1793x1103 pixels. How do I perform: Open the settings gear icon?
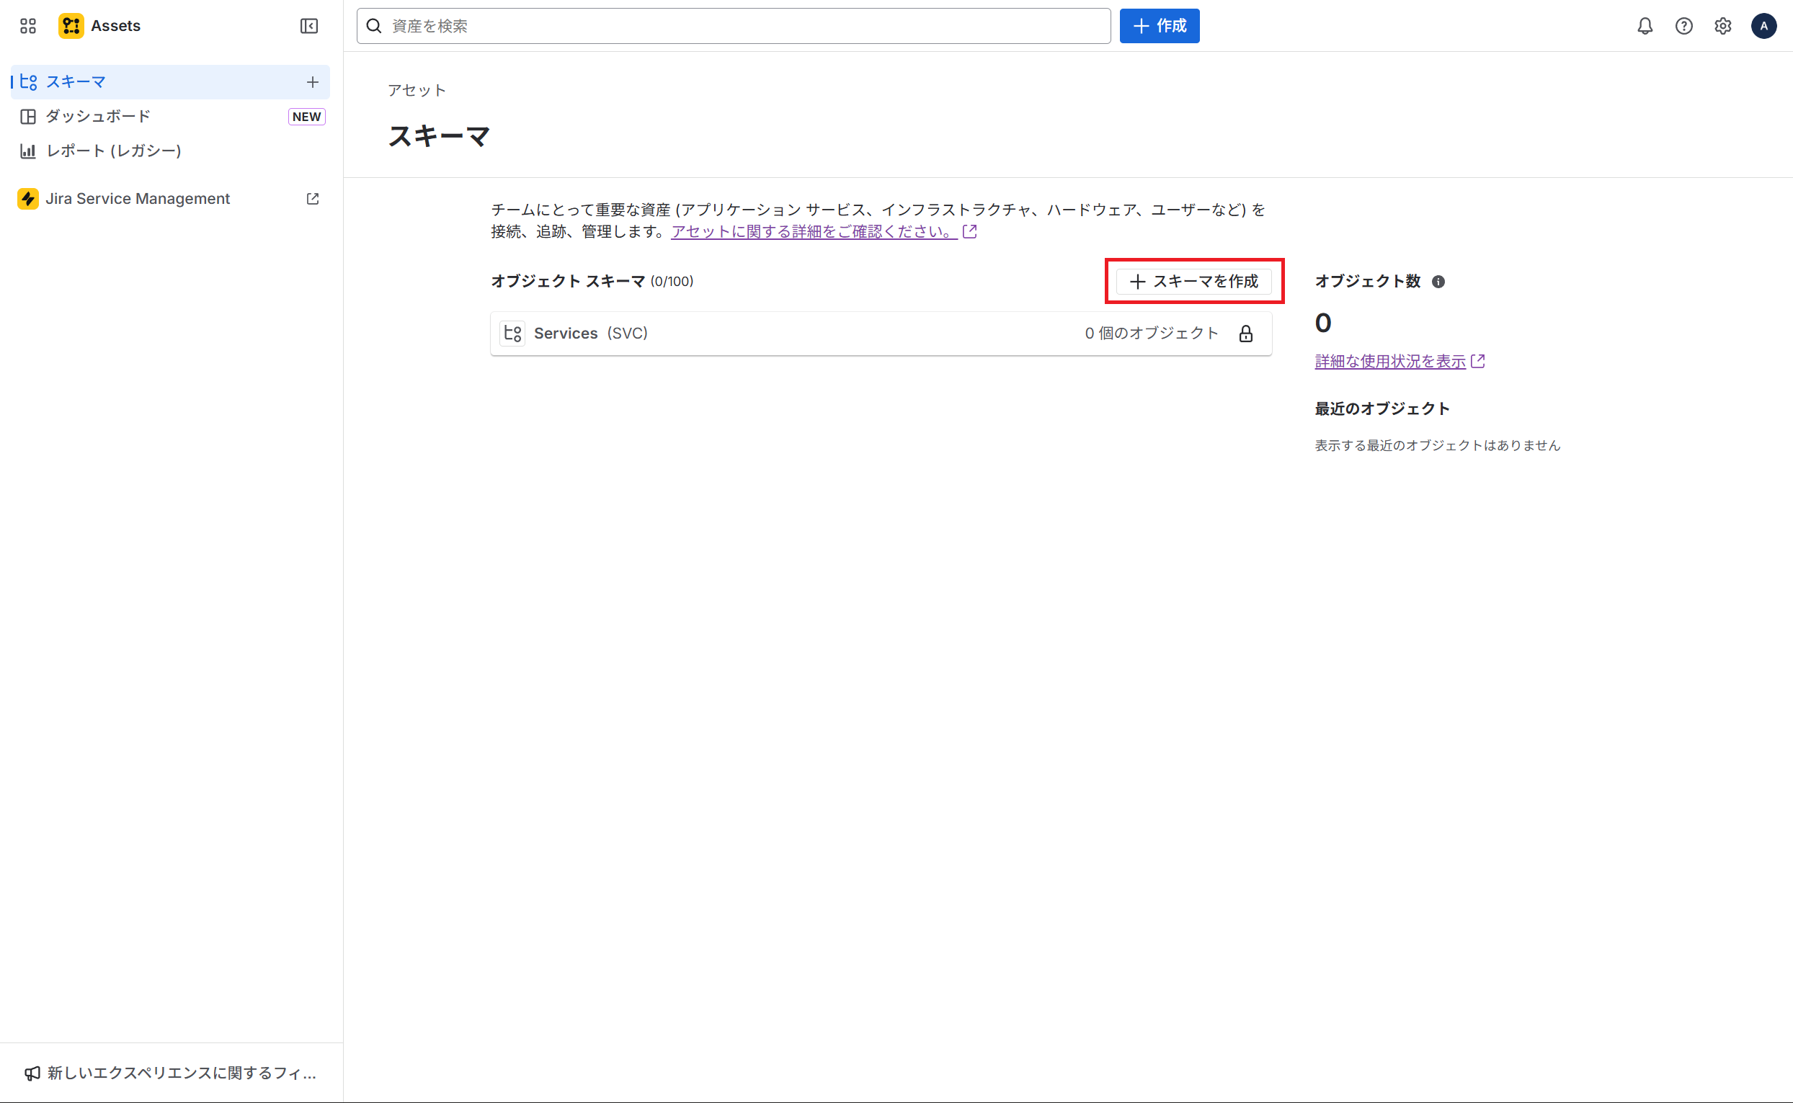pos(1722,26)
